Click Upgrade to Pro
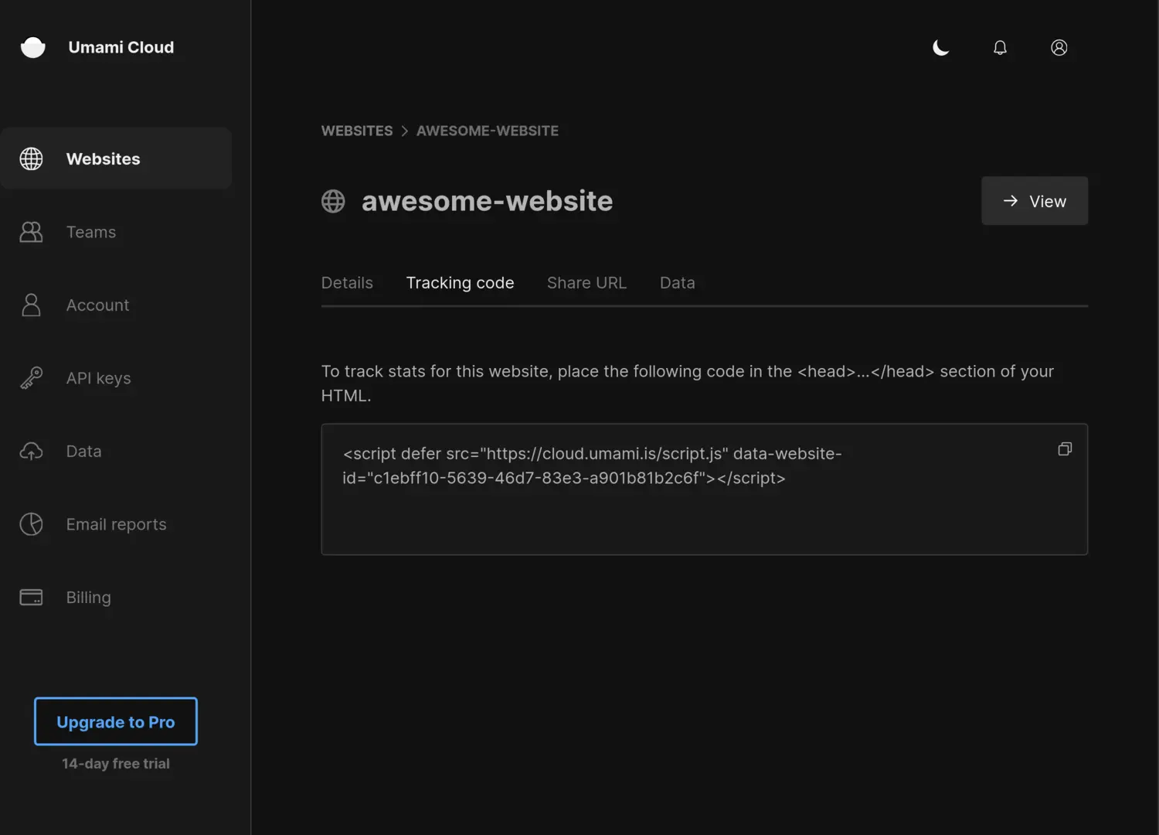Viewport: 1159px width, 835px height. click(x=115, y=721)
